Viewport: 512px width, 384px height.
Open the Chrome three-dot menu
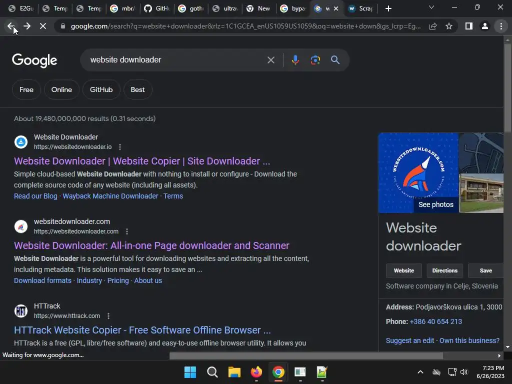501,26
